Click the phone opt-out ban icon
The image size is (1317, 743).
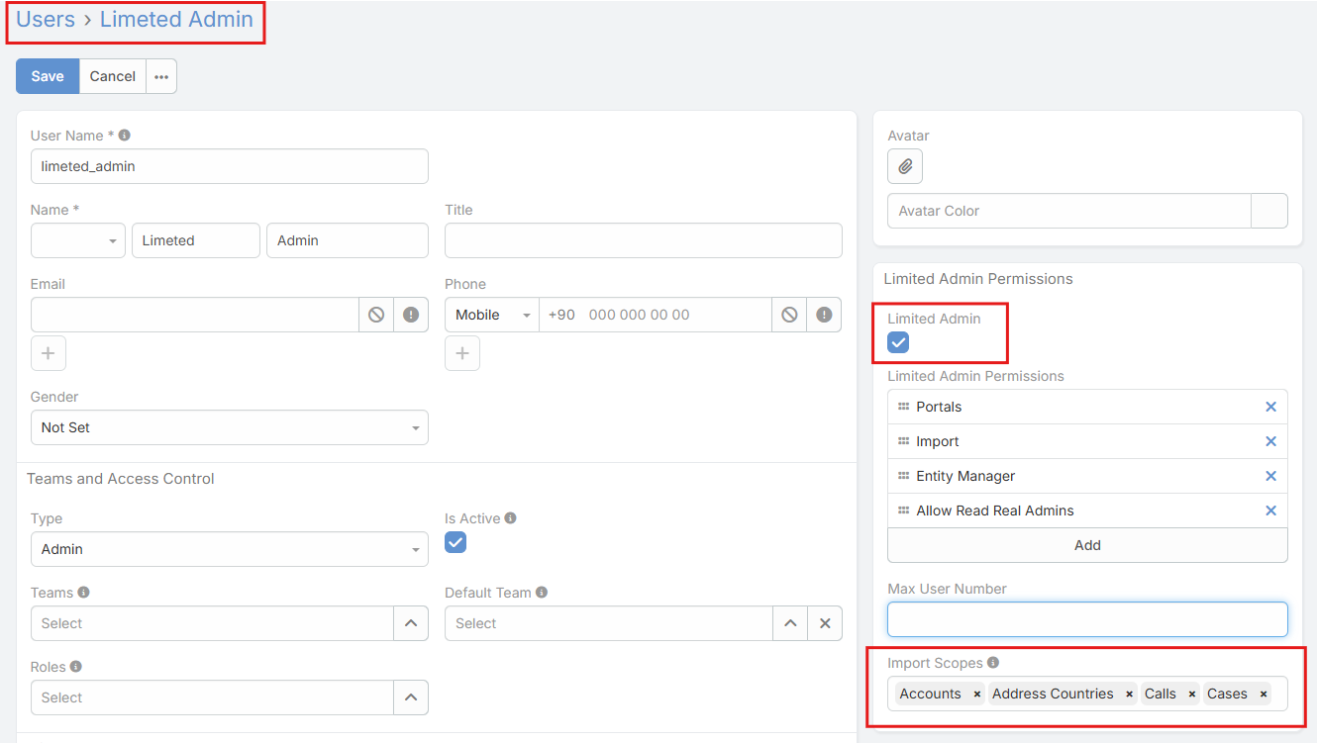(789, 315)
